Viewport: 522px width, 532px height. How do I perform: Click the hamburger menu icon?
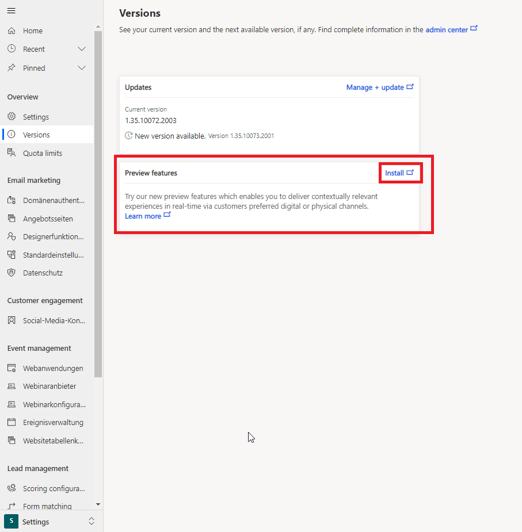(x=11, y=11)
